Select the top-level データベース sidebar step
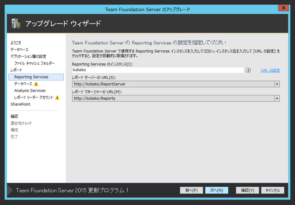Screen dimensions: 295x205 tap(20, 49)
